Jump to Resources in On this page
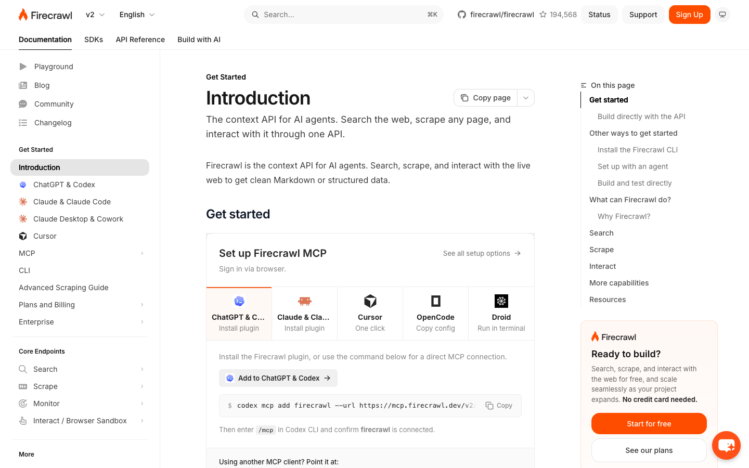 coord(608,300)
